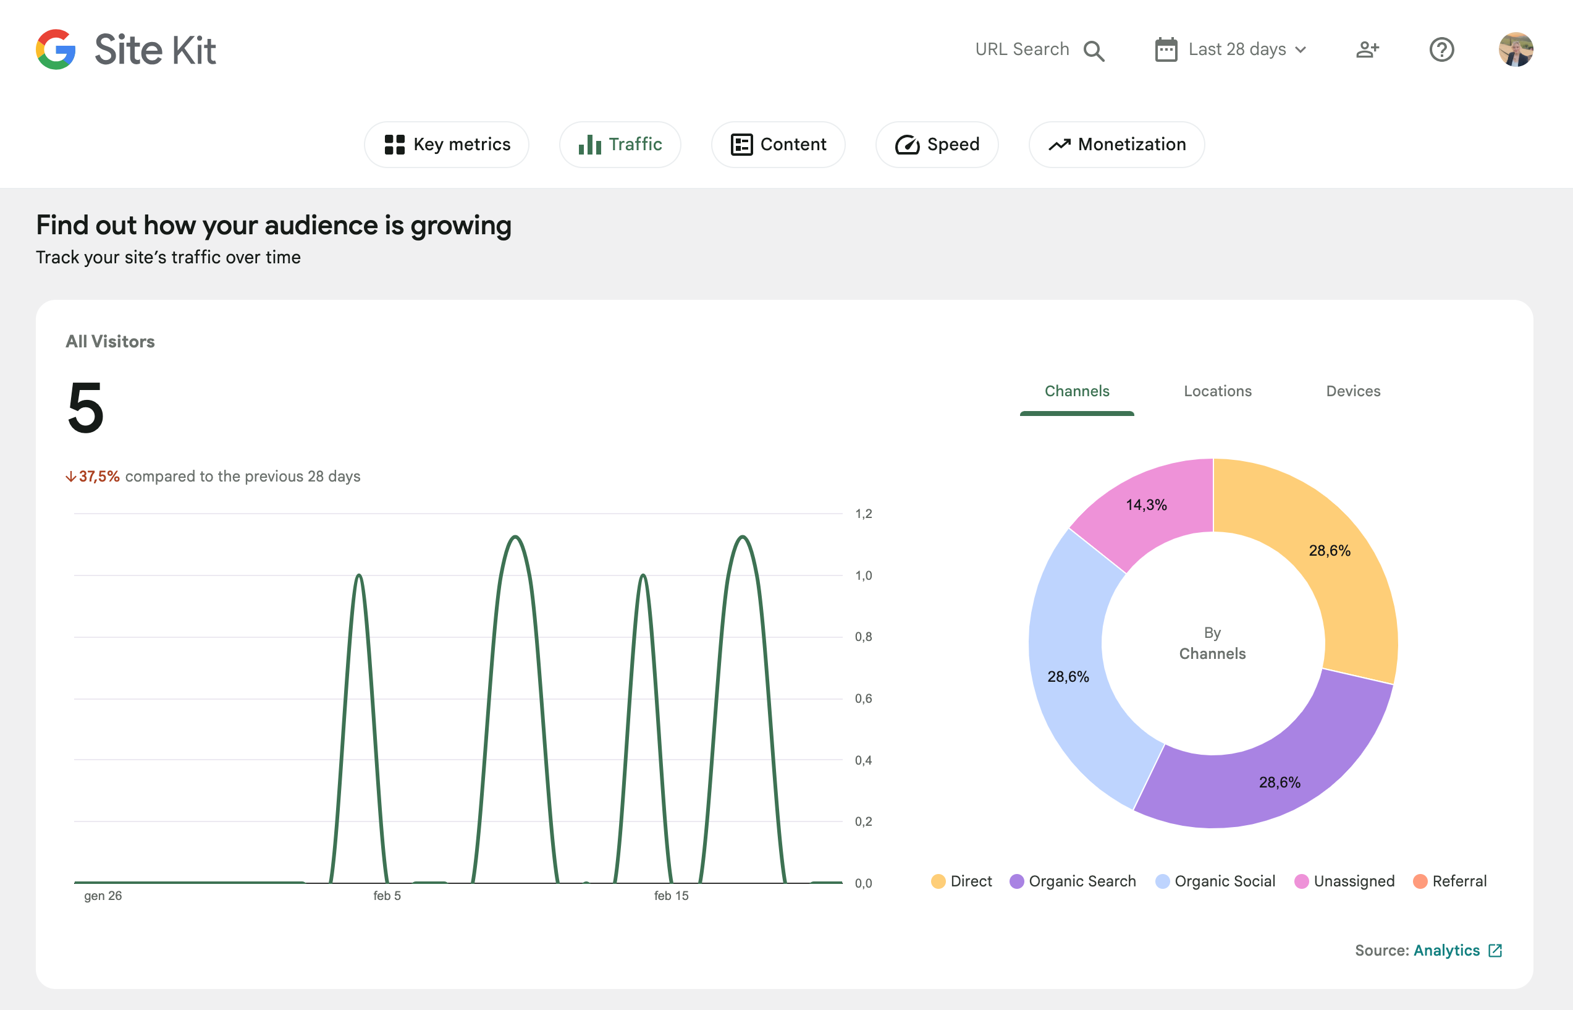Jump to the Content section
This screenshot has width=1573, height=1010.
pyautogui.click(x=778, y=144)
